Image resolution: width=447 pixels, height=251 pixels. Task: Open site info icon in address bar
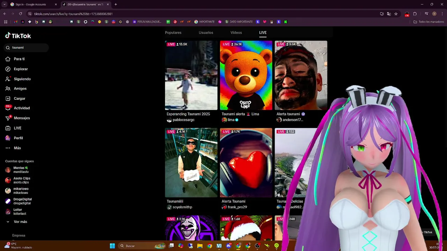30,14
